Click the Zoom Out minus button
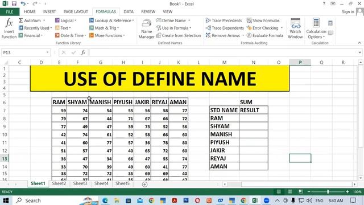This screenshot has width=364, height=205. 309,192
